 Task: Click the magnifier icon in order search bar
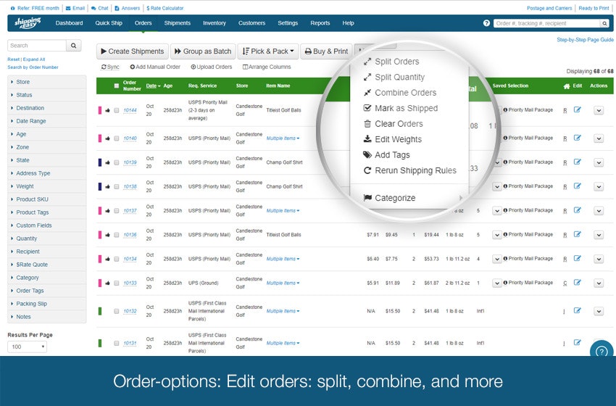(604, 24)
